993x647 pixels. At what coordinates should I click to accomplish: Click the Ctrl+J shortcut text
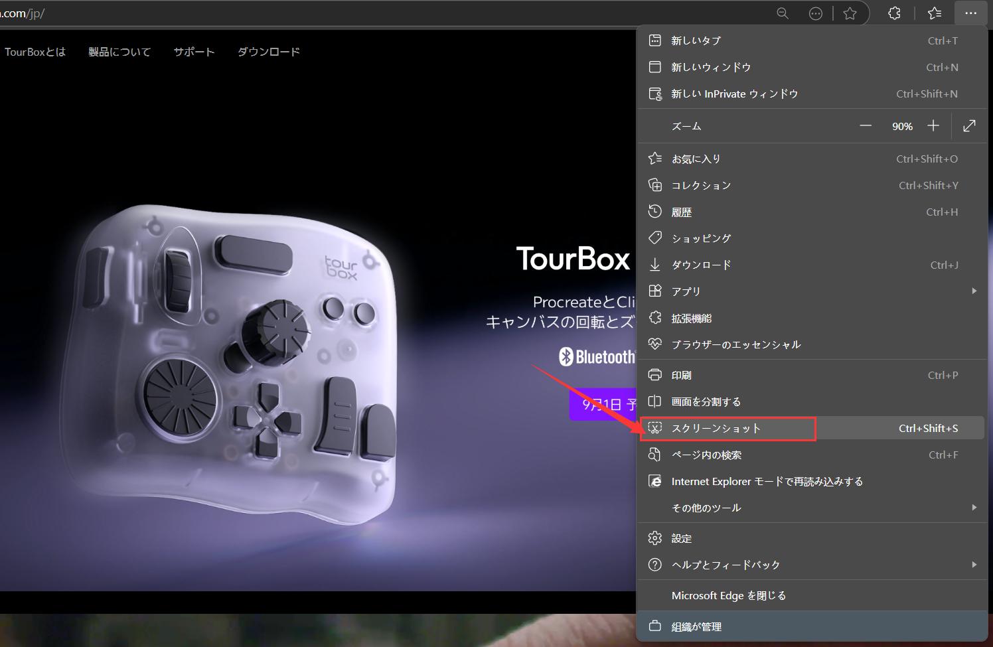click(x=944, y=265)
